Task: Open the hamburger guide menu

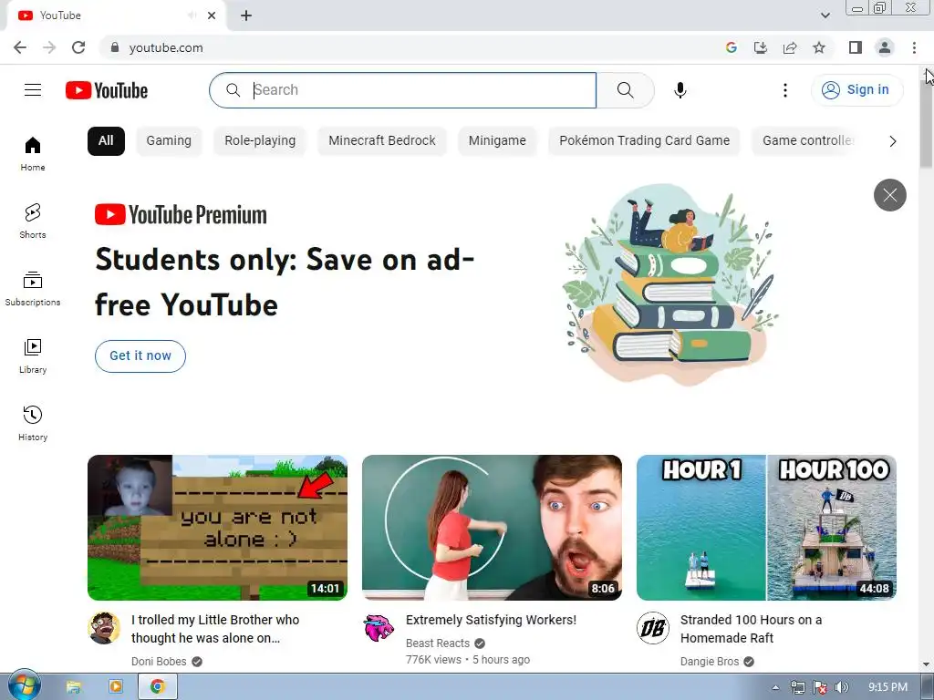Action: point(33,90)
